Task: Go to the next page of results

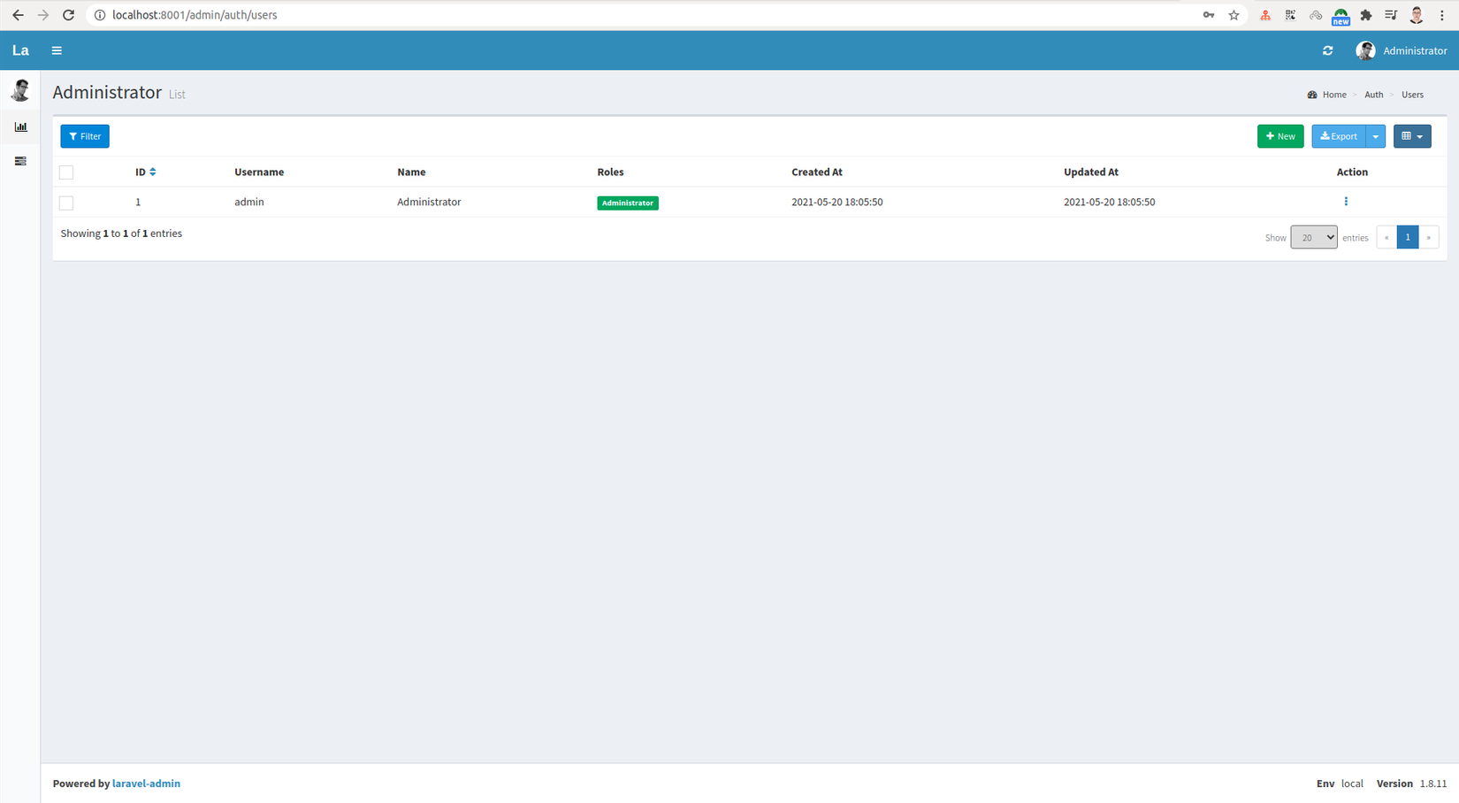Action: click(1428, 237)
